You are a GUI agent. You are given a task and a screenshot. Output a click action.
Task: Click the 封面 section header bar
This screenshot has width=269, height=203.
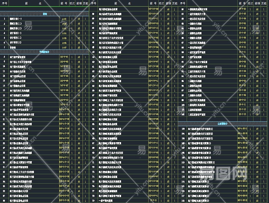[x=45, y=14]
